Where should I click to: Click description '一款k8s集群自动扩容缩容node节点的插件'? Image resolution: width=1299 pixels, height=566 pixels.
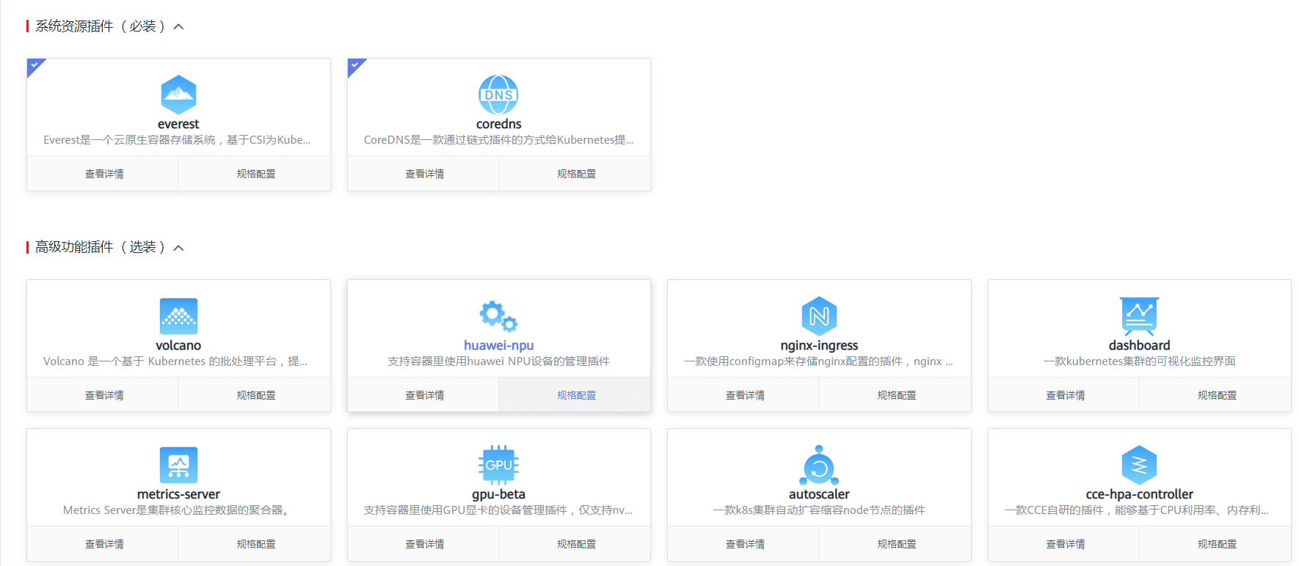(x=819, y=510)
